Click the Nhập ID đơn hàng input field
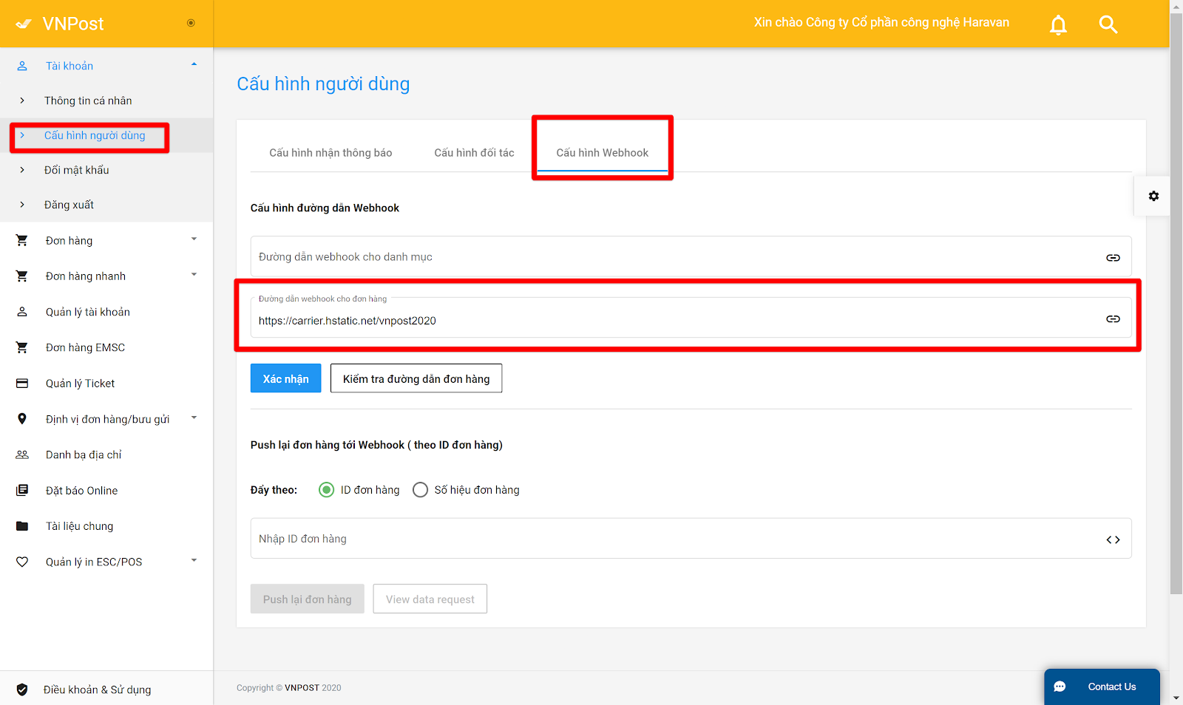The image size is (1183, 705). [673, 539]
